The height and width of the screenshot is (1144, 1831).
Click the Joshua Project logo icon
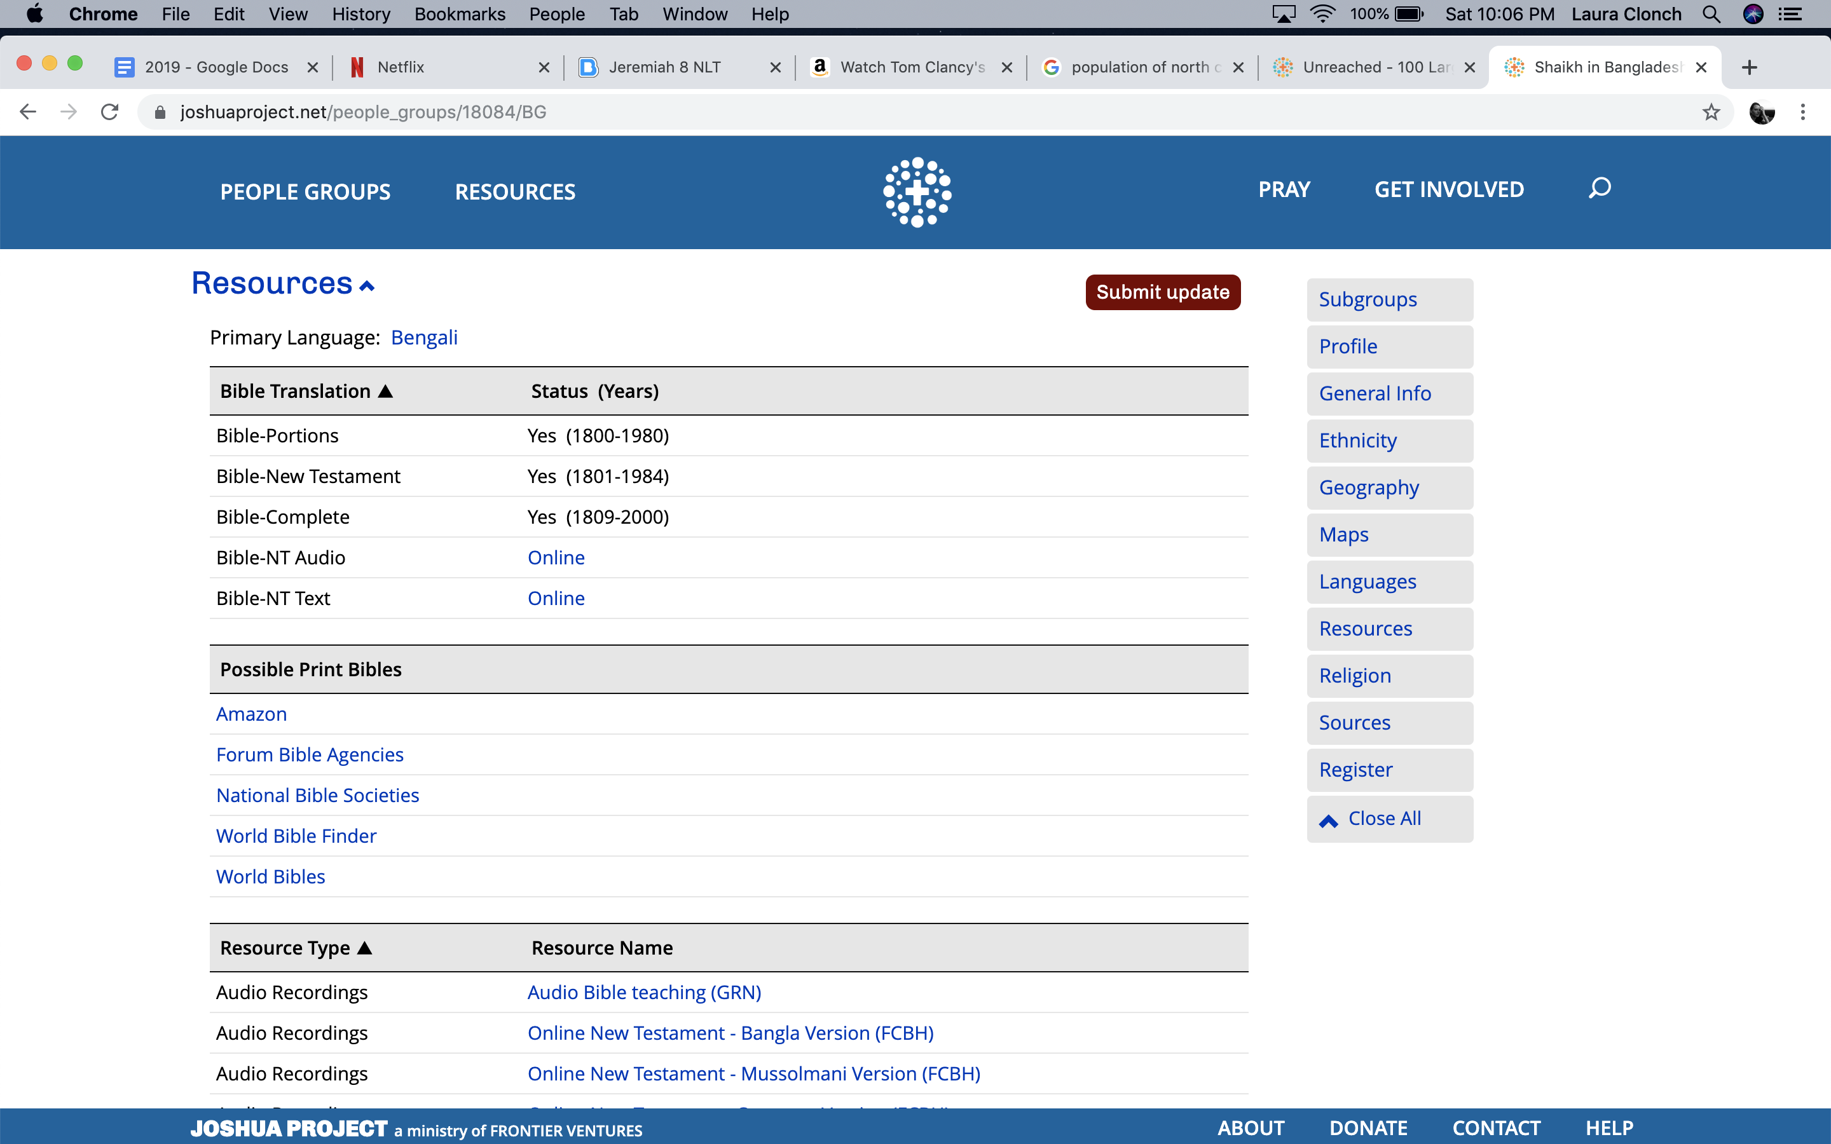(917, 191)
